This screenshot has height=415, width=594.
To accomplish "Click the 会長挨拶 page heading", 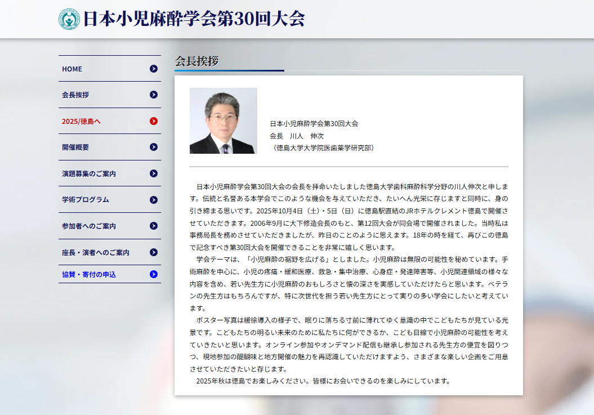I will pyautogui.click(x=196, y=61).
